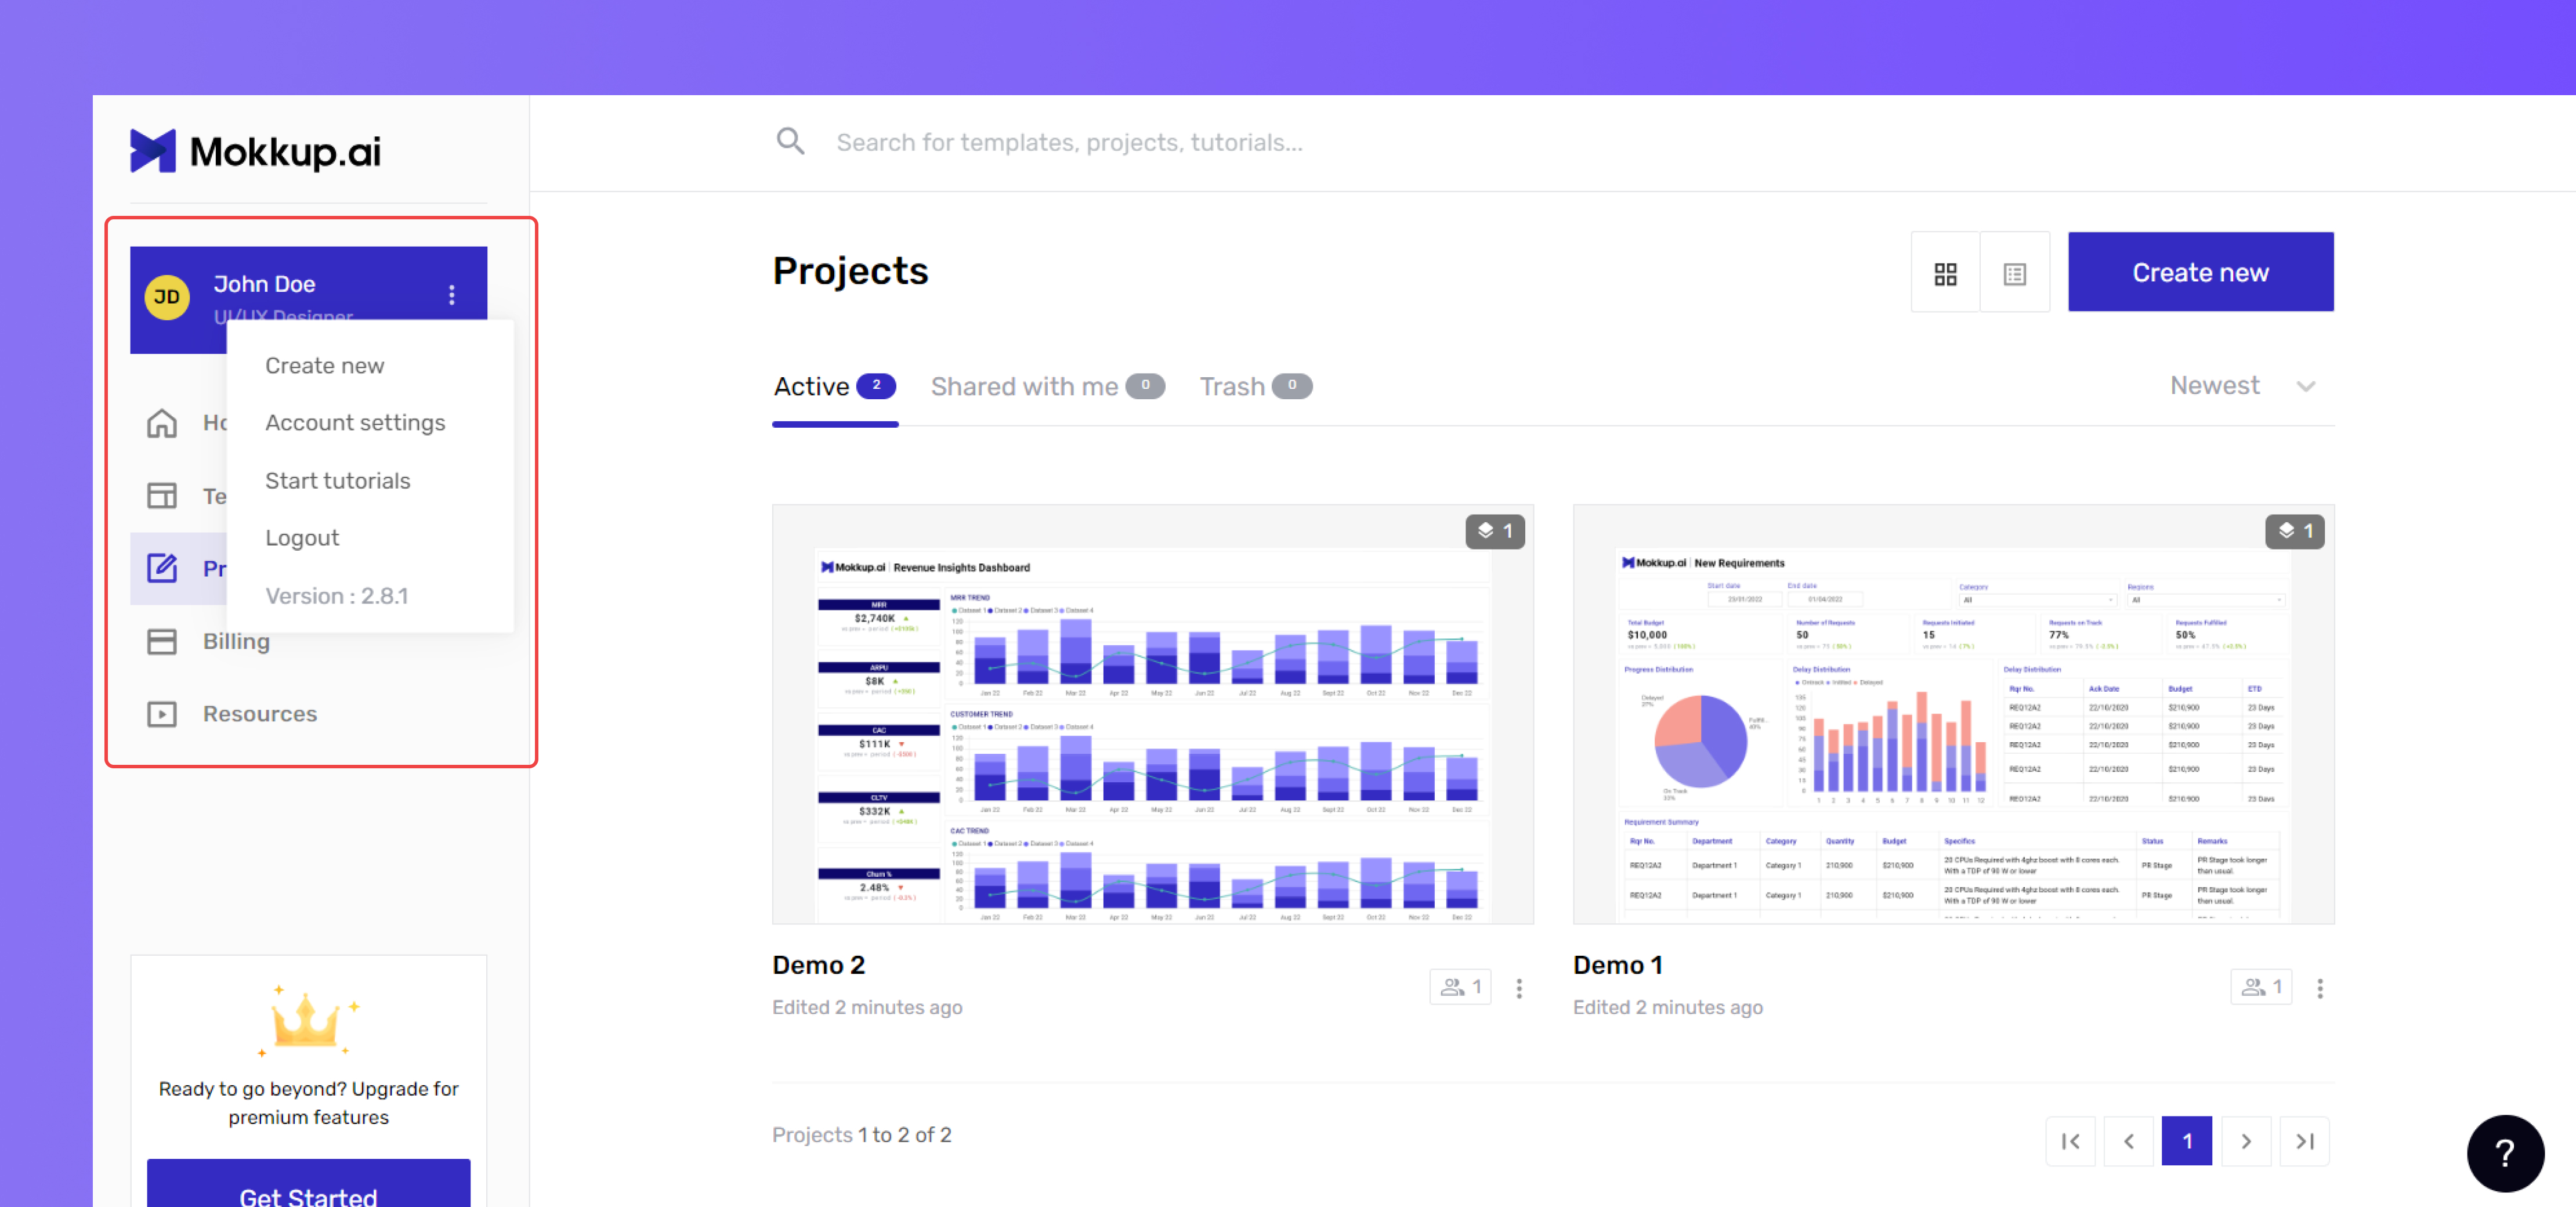Open the Templates sidebar icon
Image resolution: width=2576 pixels, height=1207 pixels.
tap(162, 496)
